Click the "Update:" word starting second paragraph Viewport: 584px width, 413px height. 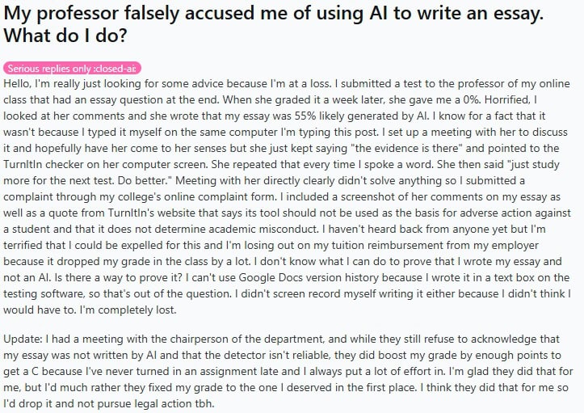pos(23,339)
